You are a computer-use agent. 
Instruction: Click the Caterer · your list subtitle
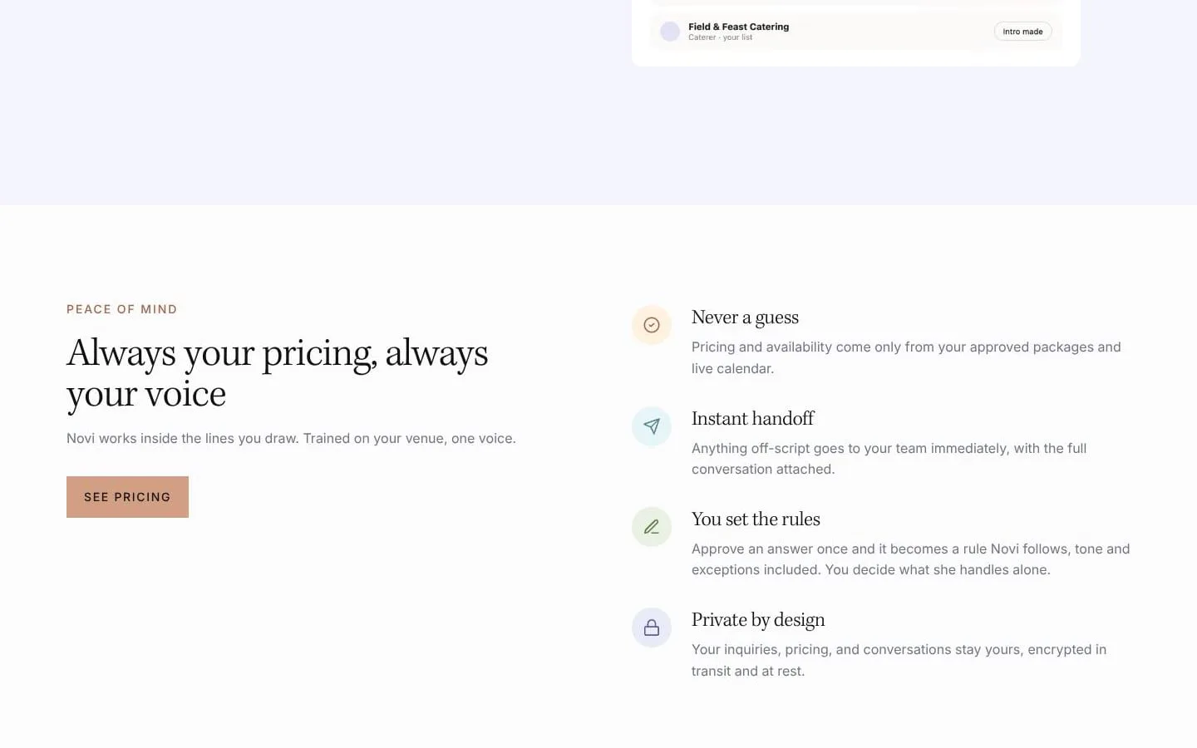tap(720, 37)
